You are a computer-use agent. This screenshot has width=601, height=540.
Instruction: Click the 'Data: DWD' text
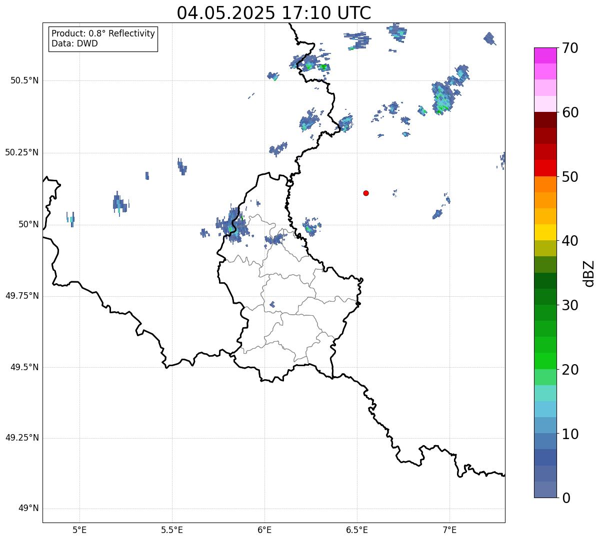coord(74,43)
